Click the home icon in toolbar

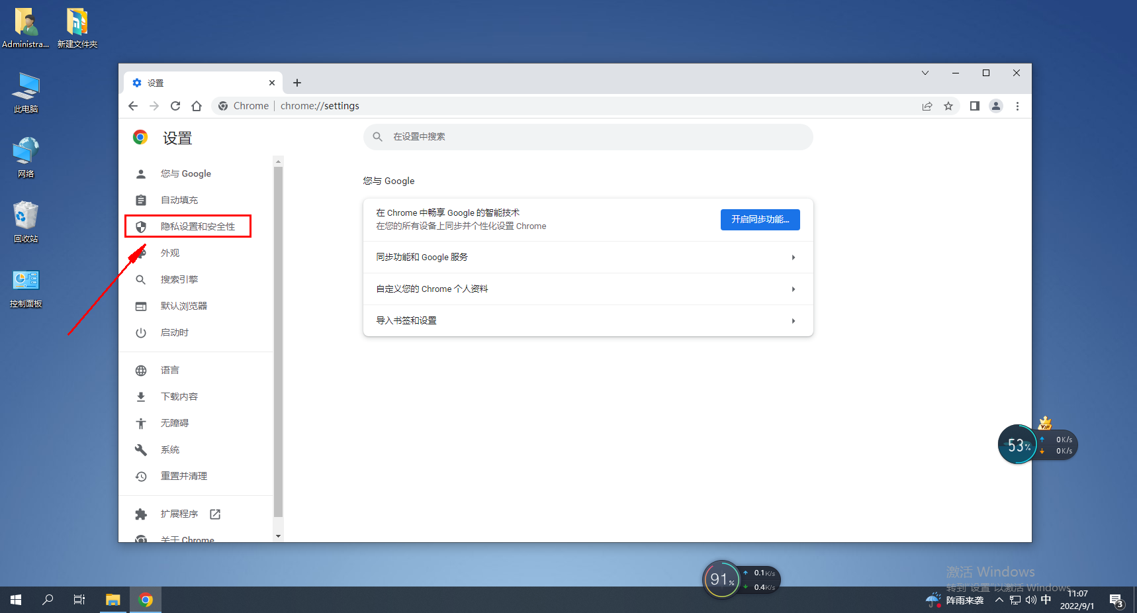(197, 106)
